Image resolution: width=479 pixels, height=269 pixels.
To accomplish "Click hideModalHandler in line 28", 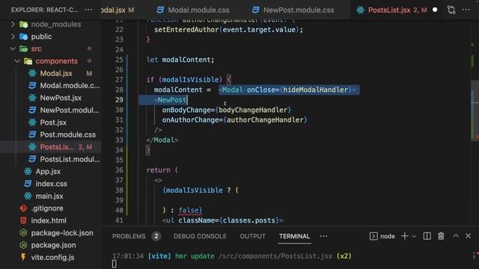I will click(x=316, y=90).
